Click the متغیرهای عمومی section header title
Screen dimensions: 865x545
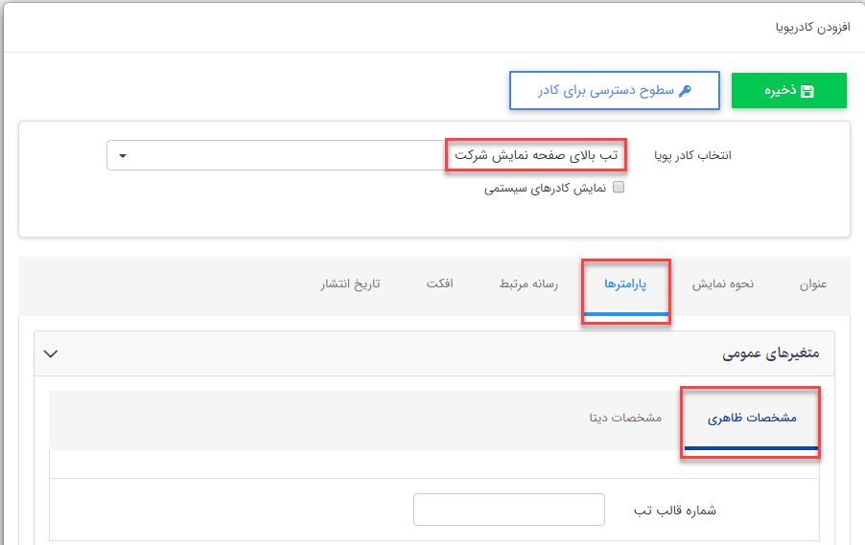pyautogui.click(x=769, y=353)
